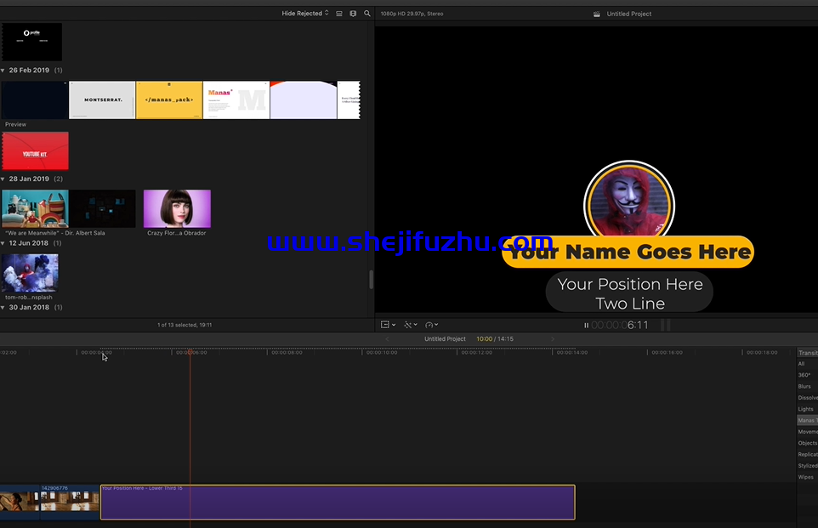Image resolution: width=818 pixels, height=528 pixels.
Task: Select the purple Lower Third 15 title clip
Action: tap(338, 502)
